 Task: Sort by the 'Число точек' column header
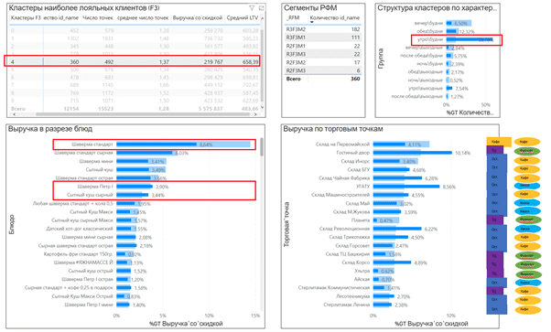(x=98, y=17)
